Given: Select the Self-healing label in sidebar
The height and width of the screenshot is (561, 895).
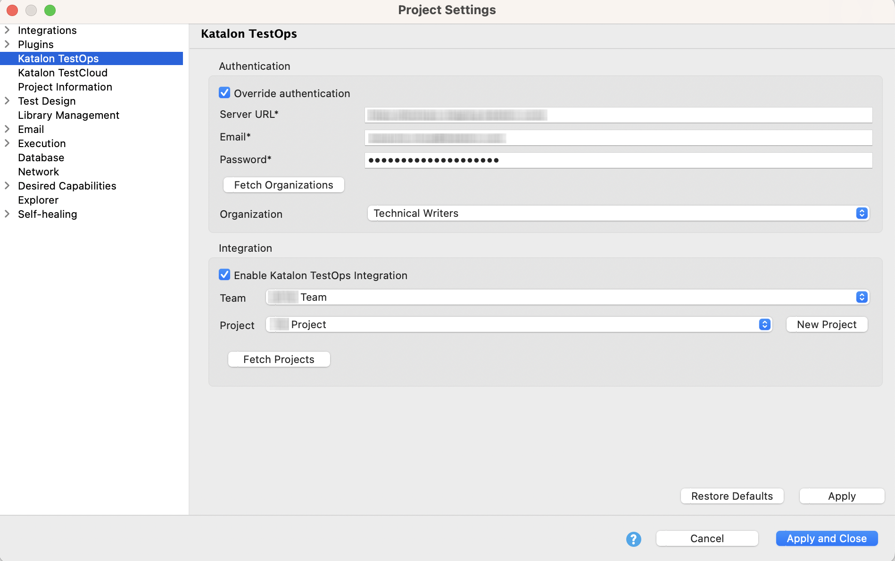Looking at the screenshot, I should click(x=47, y=214).
